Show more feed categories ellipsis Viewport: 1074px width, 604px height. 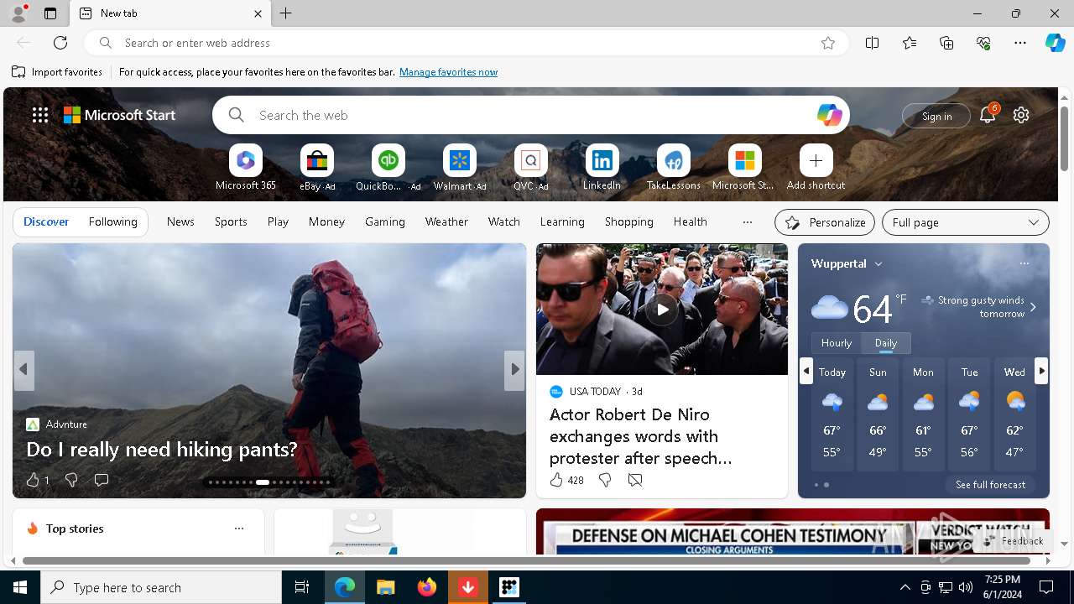coord(747,222)
